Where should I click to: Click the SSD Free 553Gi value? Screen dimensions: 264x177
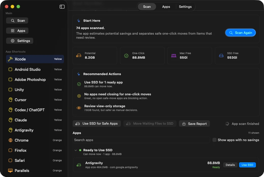tap(232, 58)
